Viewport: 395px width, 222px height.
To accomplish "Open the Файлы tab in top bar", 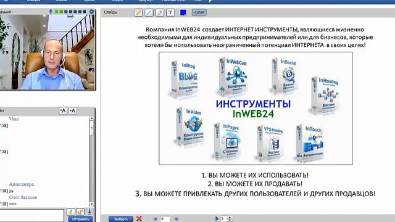I will (x=62, y=1).
